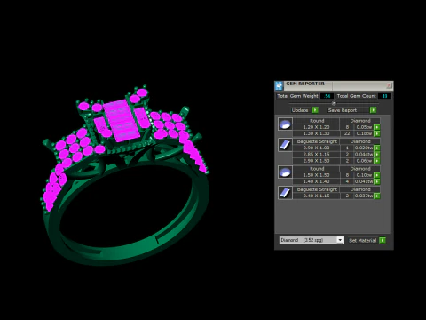Click the Update label

(x=300, y=110)
